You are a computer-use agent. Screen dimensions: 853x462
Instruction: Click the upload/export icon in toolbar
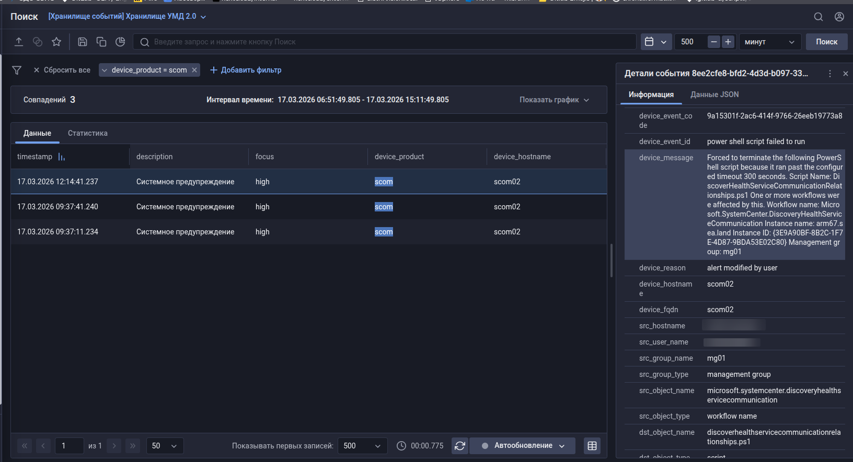point(19,42)
